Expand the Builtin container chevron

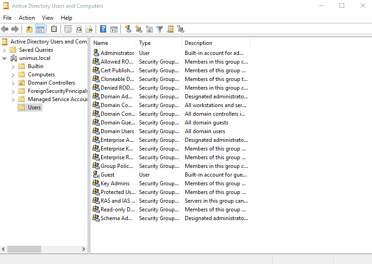click(13, 67)
